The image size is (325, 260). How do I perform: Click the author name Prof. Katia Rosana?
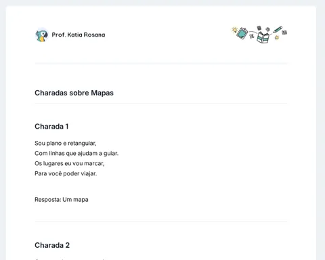(x=79, y=35)
